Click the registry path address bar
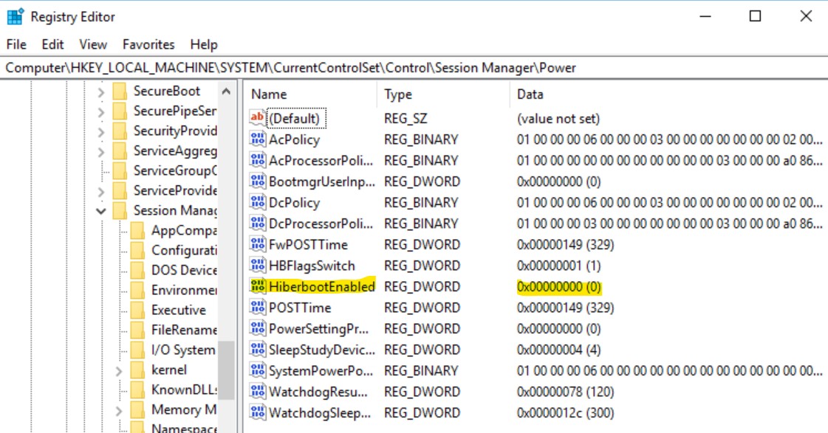This screenshot has width=828, height=433. (x=414, y=68)
